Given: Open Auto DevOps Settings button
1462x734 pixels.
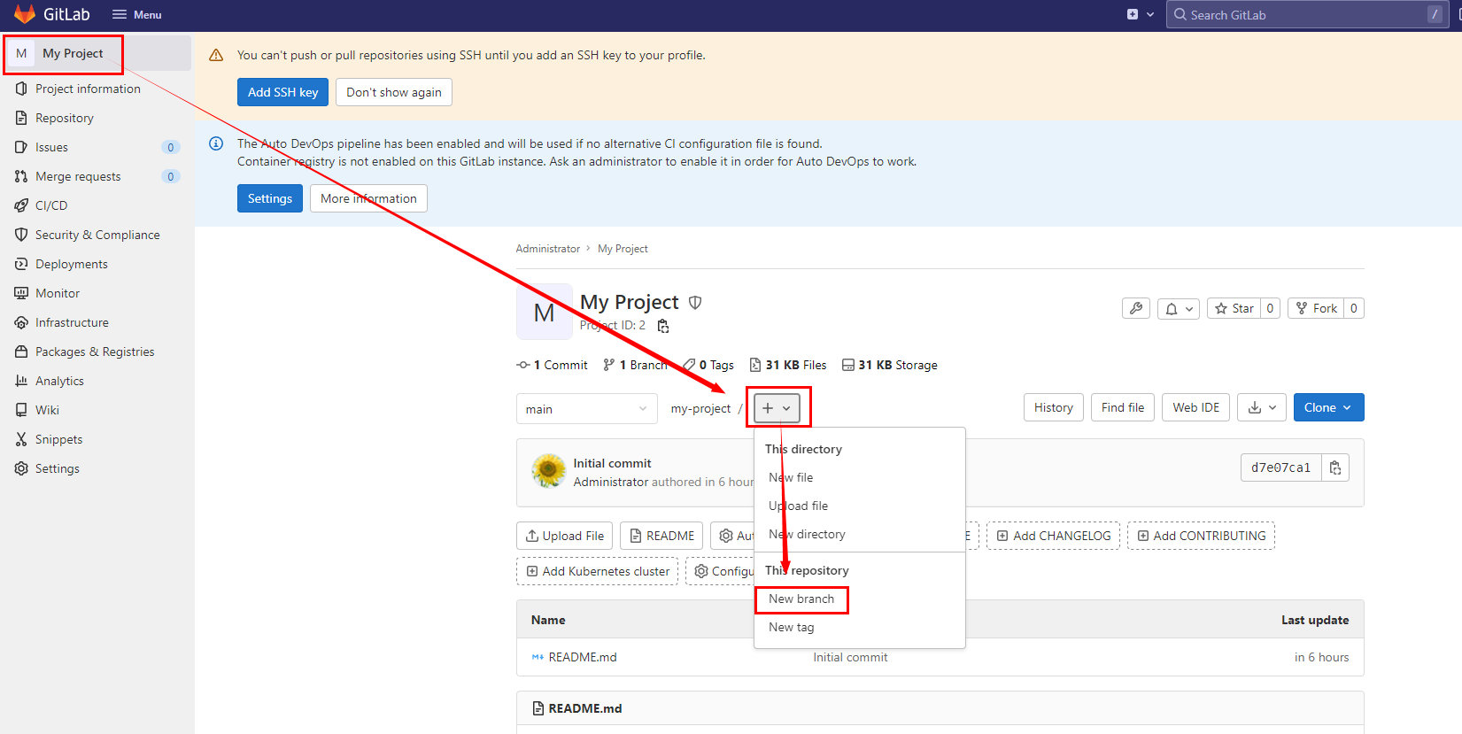Looking at the screenshot, I should [270, 198].
